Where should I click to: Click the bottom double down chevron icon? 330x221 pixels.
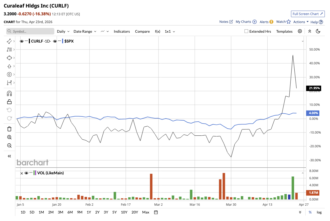300,212
